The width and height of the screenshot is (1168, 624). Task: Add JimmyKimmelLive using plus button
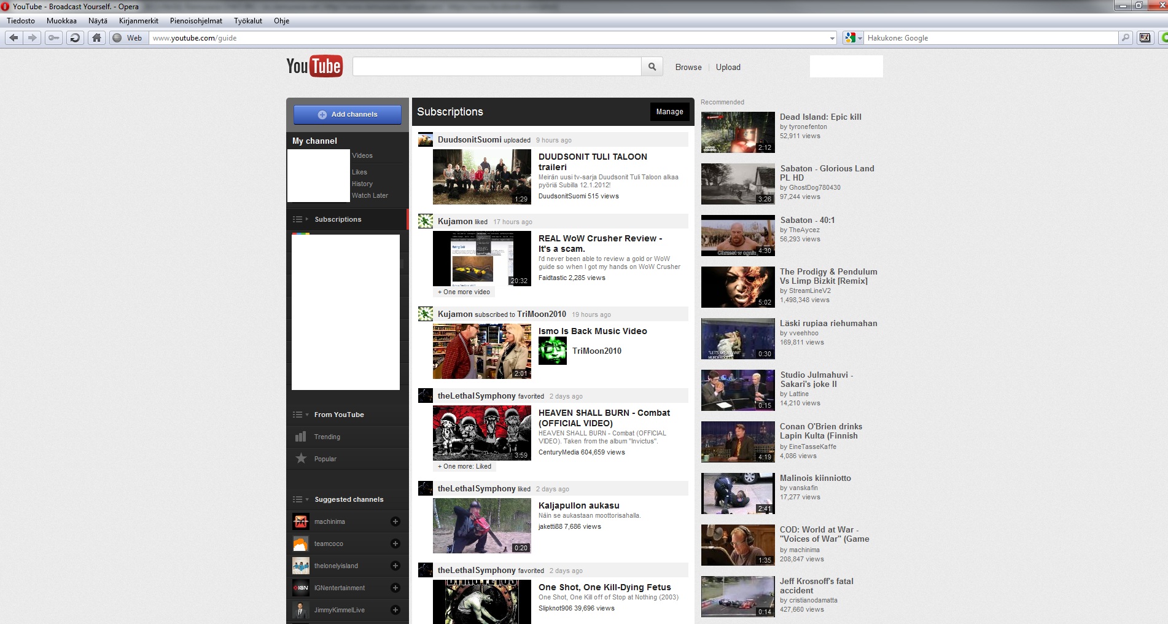coord(395,610)
